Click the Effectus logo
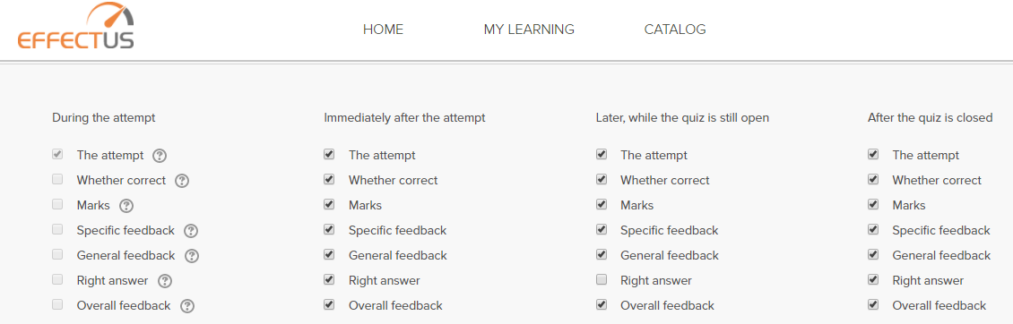 (75, 27)
